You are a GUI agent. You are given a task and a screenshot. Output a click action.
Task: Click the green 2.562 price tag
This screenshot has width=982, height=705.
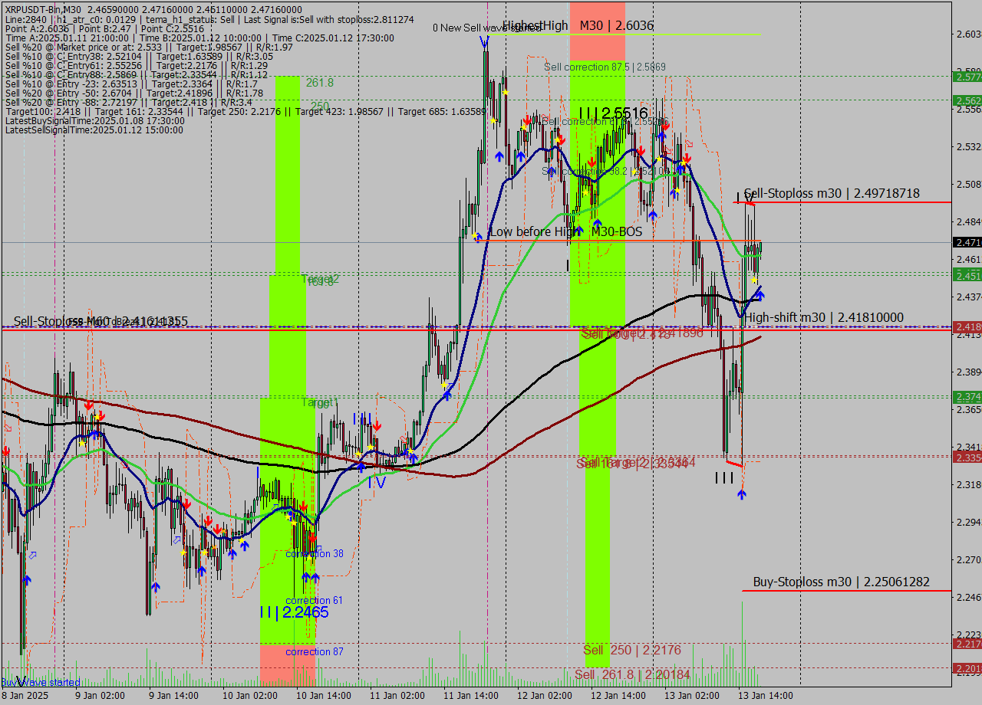click(967, 100)
